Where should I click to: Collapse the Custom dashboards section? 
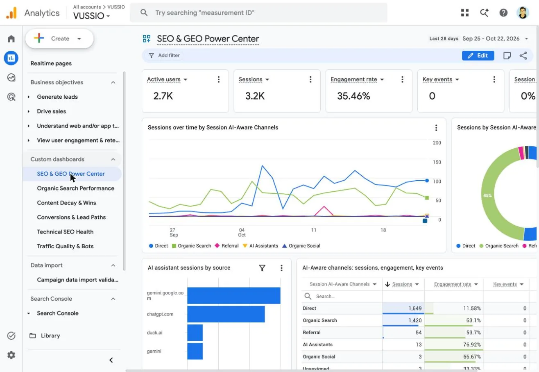pos(113,159)
